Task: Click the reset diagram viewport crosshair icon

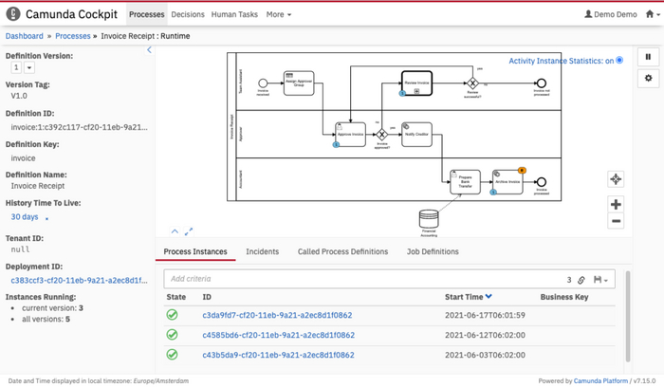Action: (x=616, y=180)
